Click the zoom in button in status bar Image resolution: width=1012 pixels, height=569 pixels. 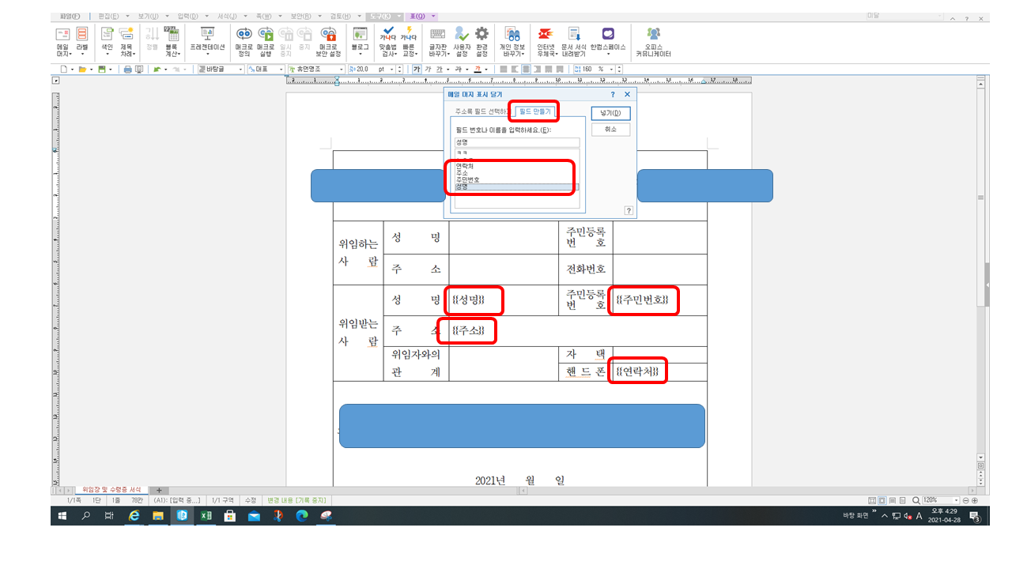coord(974,500)
